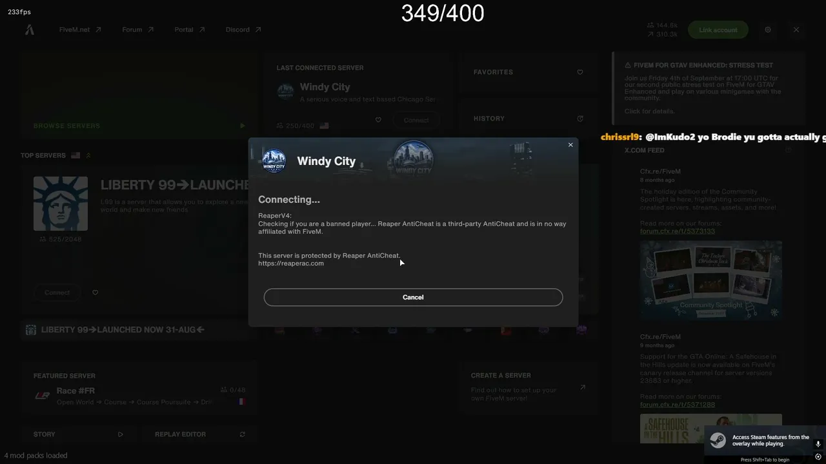
Task: Click the Create a Server arrow icon
Action: [x=583, y=387]
